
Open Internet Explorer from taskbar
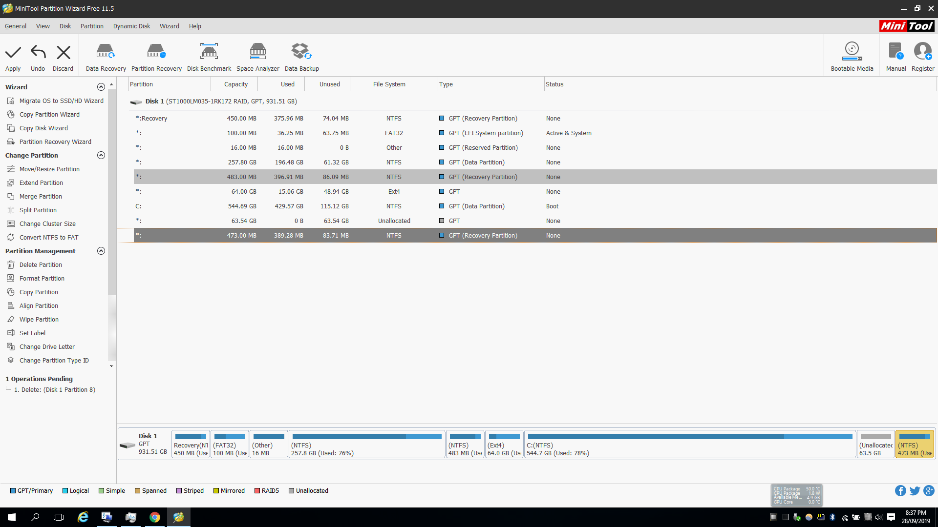83,517
